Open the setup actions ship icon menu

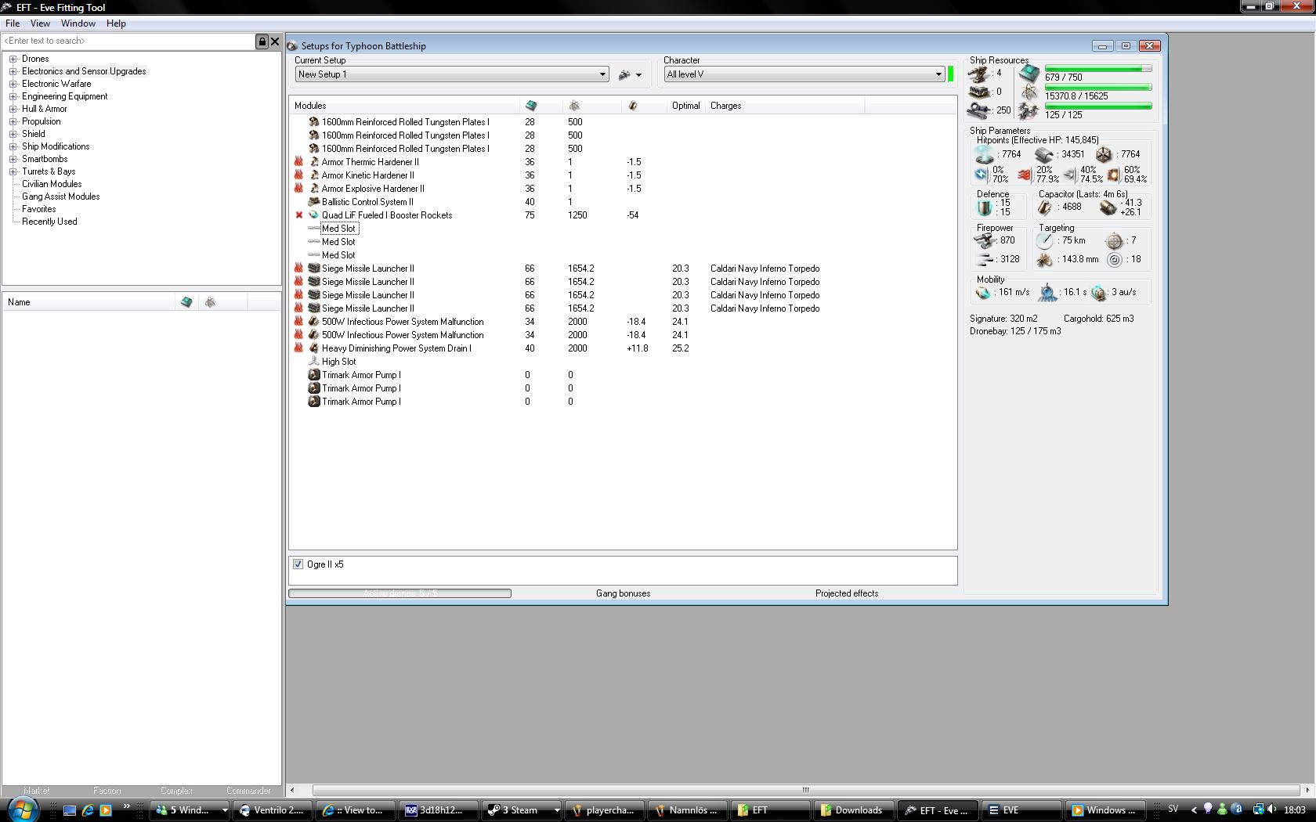[x=630, y=74]
